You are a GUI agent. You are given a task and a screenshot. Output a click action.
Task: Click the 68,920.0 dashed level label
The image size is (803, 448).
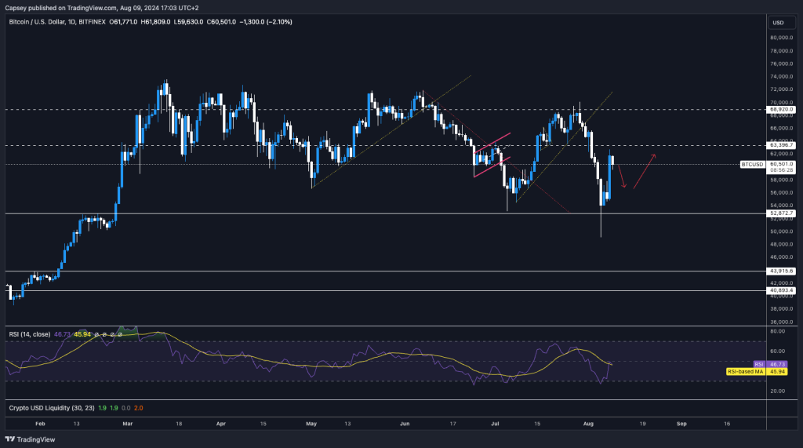click(783, 110)
